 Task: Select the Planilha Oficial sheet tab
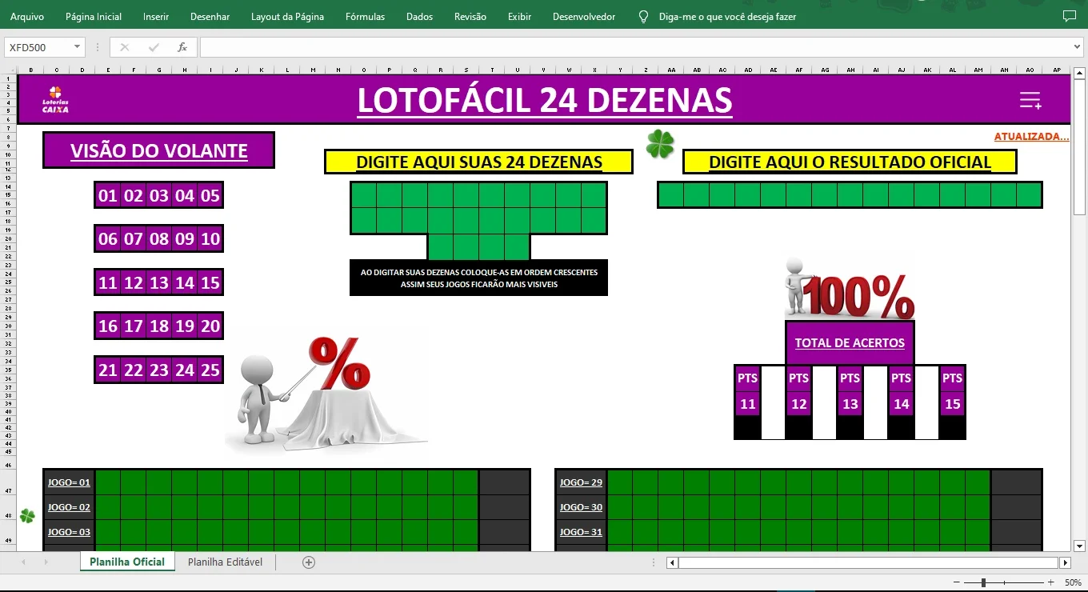[x=126, y=562]
